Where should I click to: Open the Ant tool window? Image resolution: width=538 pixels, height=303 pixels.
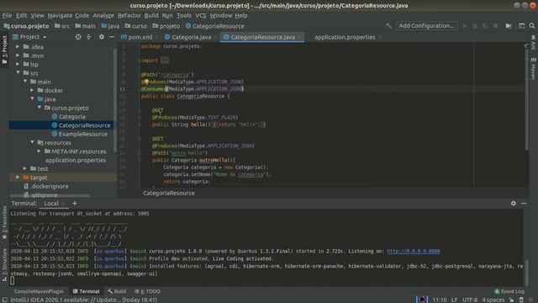533,43
